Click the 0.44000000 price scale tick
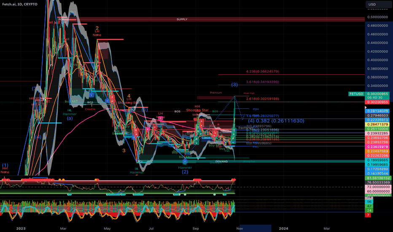Screen dimensions: 393x232 click(x=377, y=43)
